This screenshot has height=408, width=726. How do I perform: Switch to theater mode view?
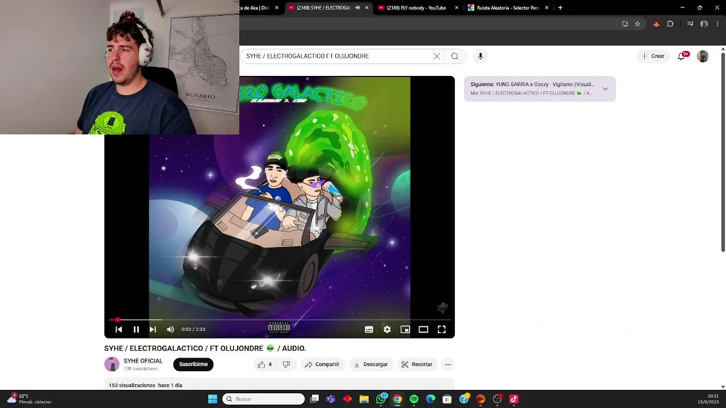click(x=423, y=329)
